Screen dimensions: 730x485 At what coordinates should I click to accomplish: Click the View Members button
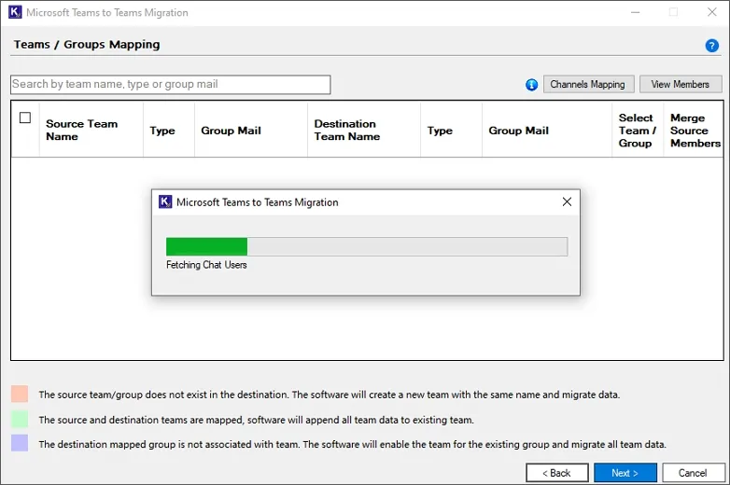click(681, 84)
